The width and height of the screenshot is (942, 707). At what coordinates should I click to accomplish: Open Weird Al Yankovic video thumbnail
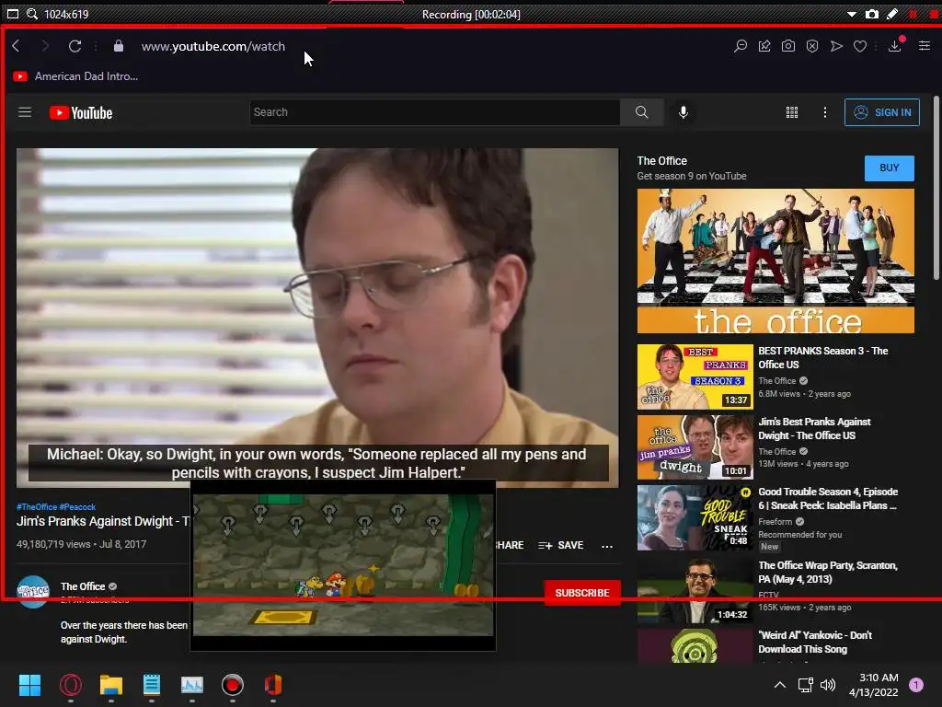[695, 645]
